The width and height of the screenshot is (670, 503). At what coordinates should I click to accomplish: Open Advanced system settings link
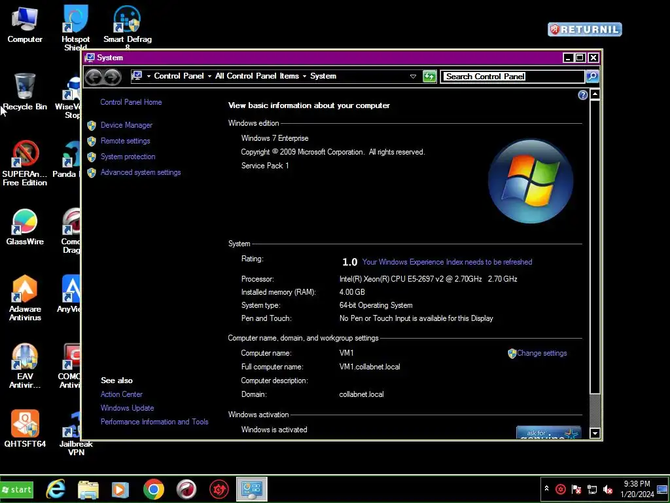tap(141, 172)
